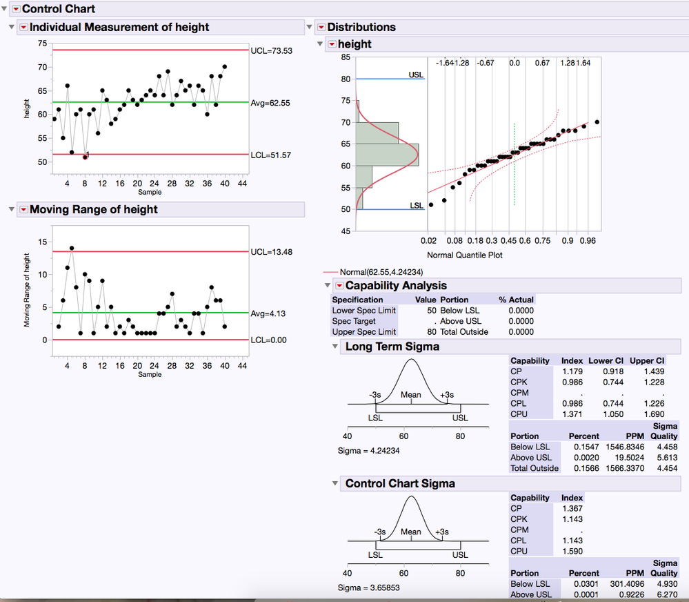Click the % Actual column header
Image resolution: width=689 pixels, height=602 pixels.
pyautogui.click(x=516, y=300)
